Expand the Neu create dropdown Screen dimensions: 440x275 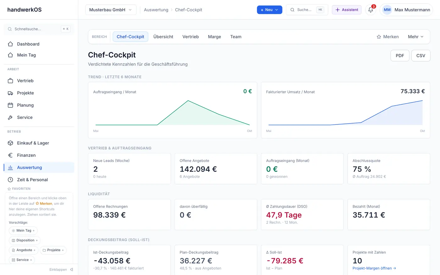[270, 10]
